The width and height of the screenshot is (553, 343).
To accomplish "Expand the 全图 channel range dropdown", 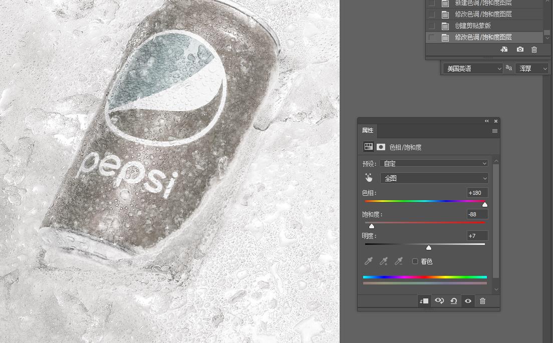I will tap(434, 178).
